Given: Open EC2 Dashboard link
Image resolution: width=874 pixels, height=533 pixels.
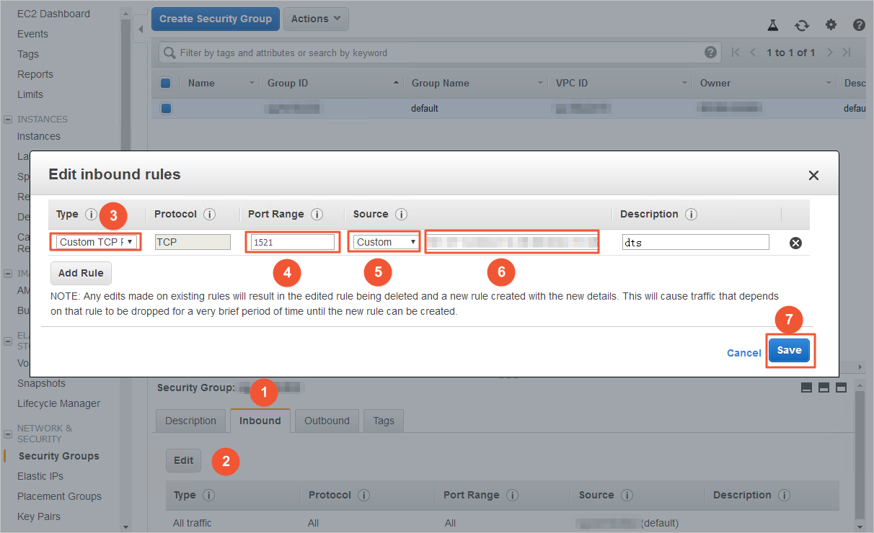Looking at the screenshot, I should tap(54, 14).
